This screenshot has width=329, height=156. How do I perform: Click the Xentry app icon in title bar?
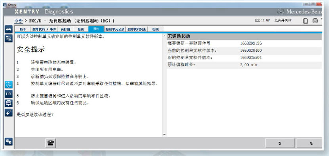pyautogui.click(x=5, y=5)
